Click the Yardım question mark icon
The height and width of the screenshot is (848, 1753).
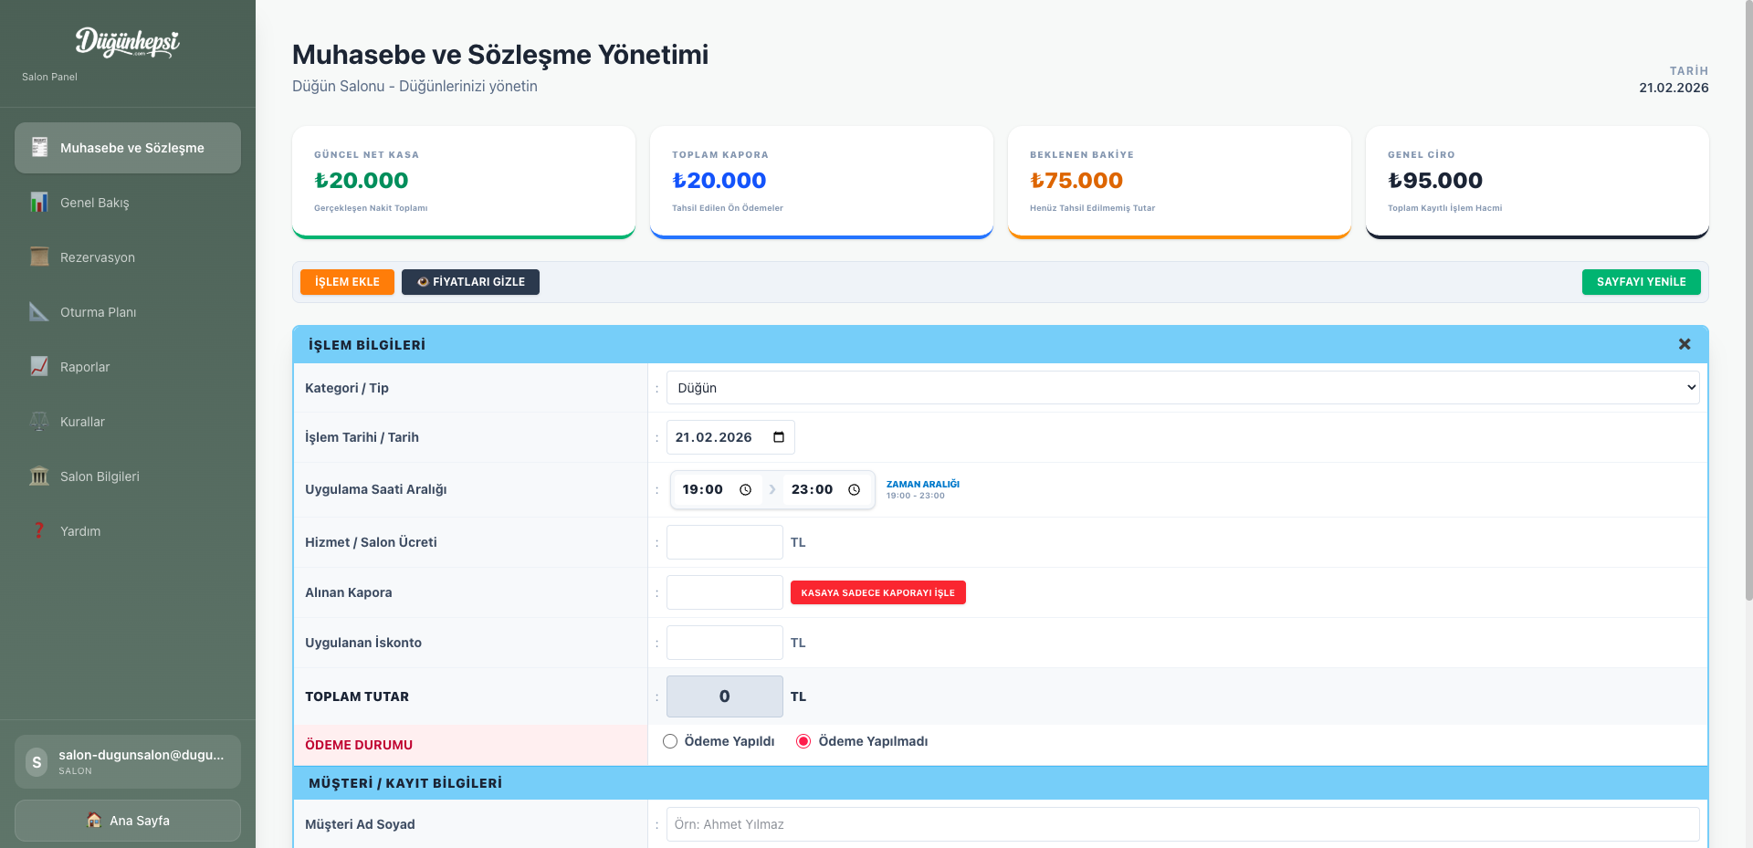pos(39,531)
